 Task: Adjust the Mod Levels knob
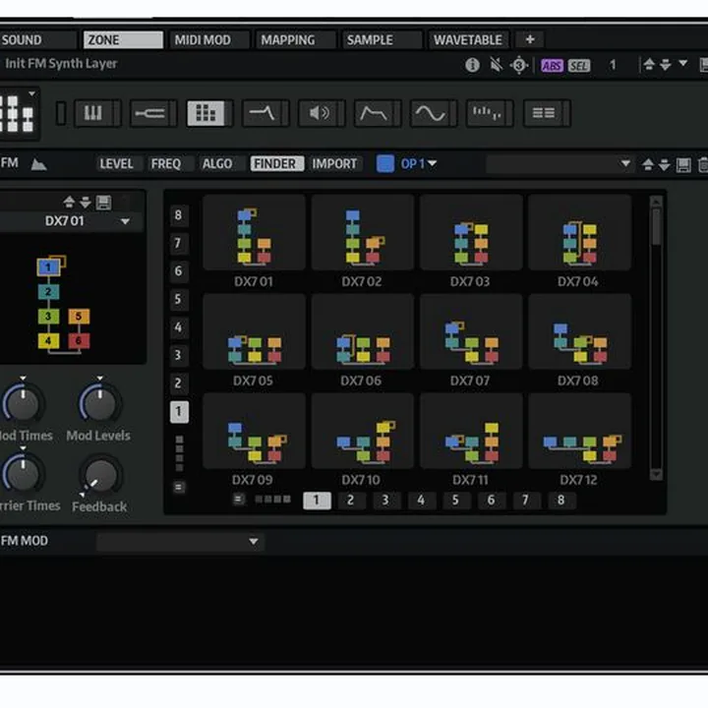click(x=99, y=404)
